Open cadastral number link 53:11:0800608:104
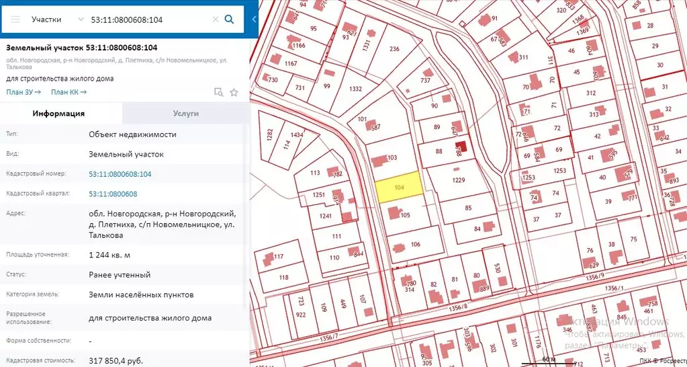The width and height of the screenshot is (687, 367). 120,174
